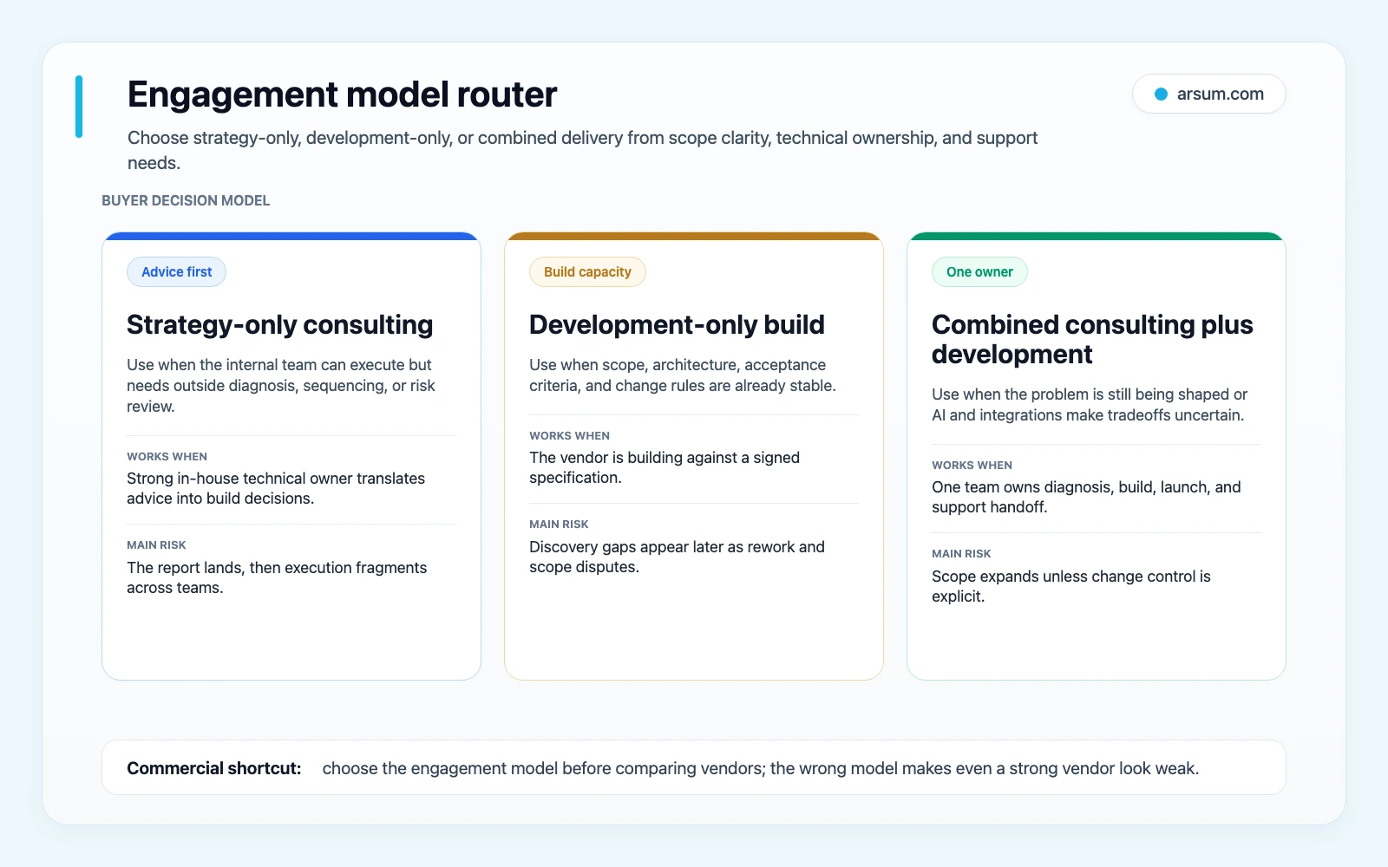The width and height of the screenshot is (1388, 867).
Task: Click the arsum.com badge
Action: [x=1208, y=94]
